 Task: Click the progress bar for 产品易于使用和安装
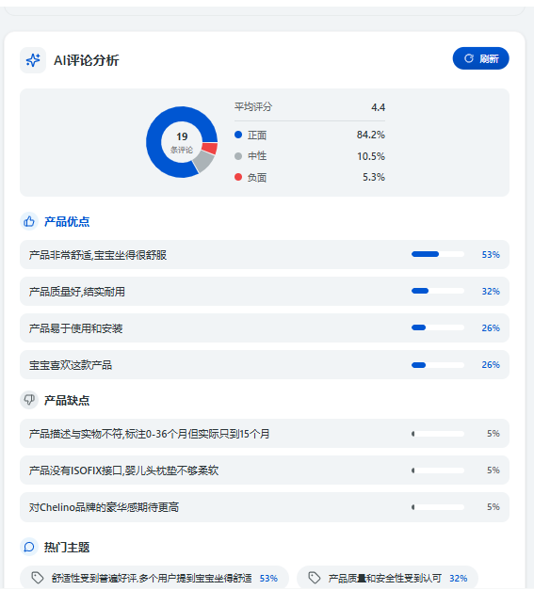(438, 327)
